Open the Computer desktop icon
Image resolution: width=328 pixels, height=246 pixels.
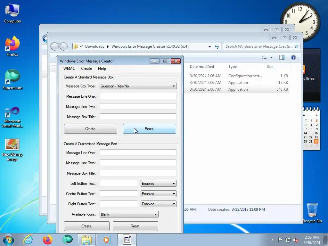(12, 13)
